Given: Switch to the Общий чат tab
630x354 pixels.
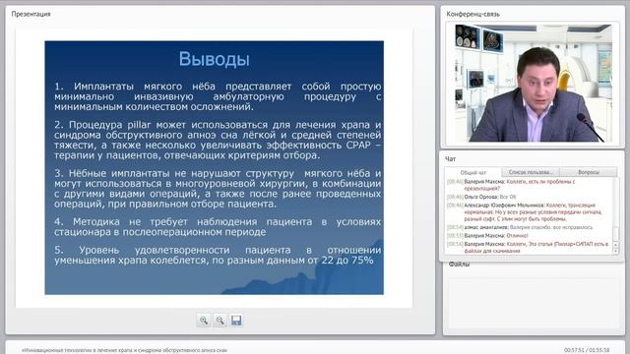Looking at the screenshot, I should (472, 172).
